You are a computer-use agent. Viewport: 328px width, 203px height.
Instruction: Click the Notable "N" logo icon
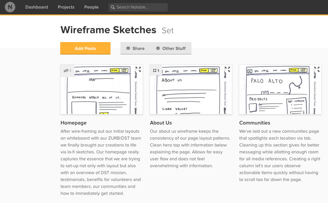(x=10, y=7)
